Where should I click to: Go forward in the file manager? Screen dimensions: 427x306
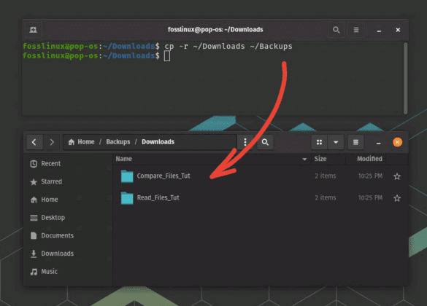coord(52,142)
